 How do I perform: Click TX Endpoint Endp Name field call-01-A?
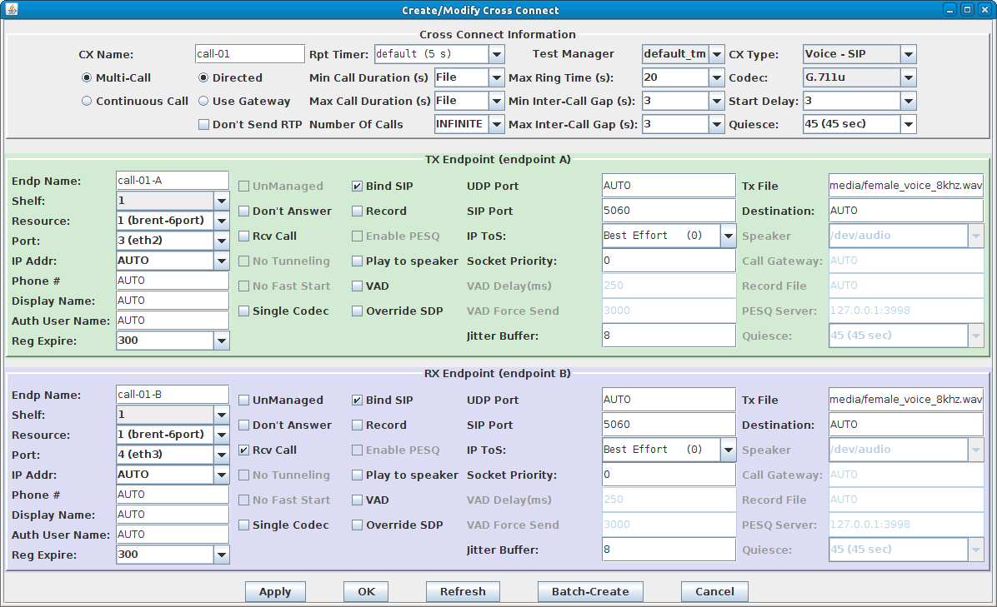point(173,181)
